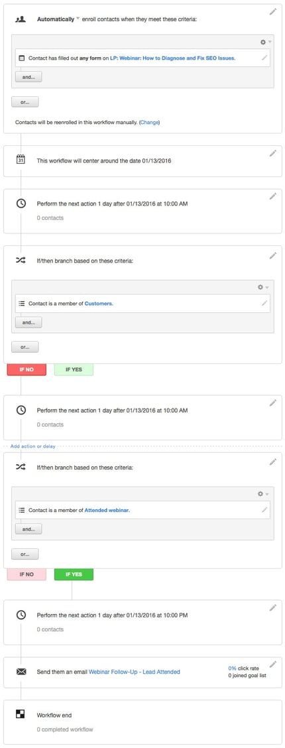Click the Change reenrollment link
Screen dimensions: 285x748
[149, 122]
